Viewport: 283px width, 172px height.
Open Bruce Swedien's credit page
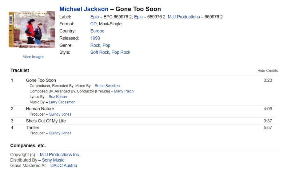[107, 86]
